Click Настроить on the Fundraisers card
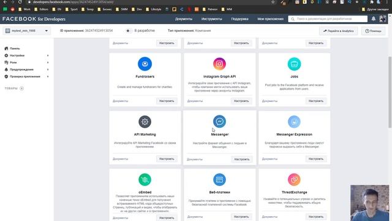The width and height of the screenshot is (392, 221). tap(167, 101)
